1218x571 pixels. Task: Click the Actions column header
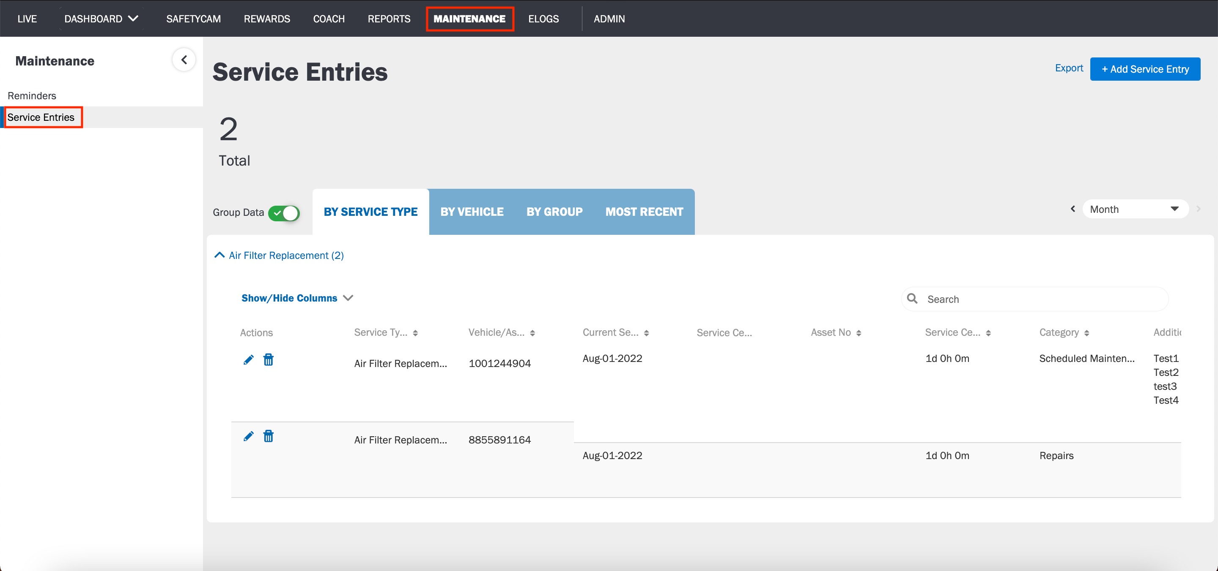(256, 332)
